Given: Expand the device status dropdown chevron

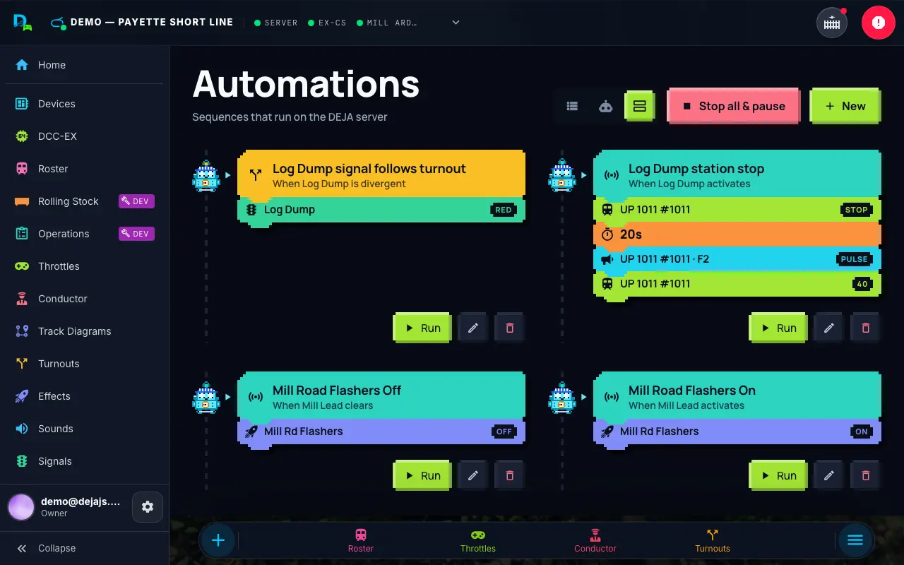Looking at the screenshot, I should click(456, 23).
